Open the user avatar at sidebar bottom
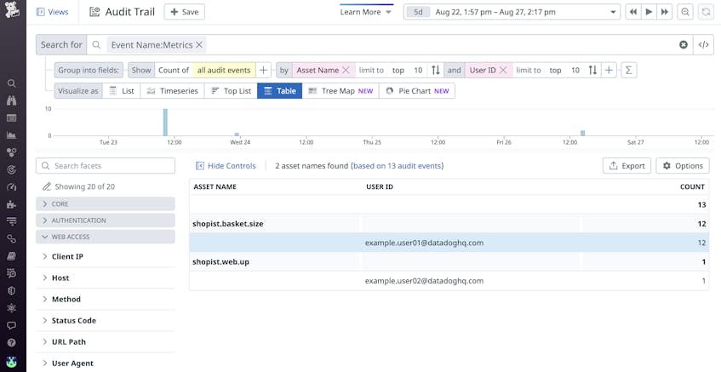 [x=12, y=362]
